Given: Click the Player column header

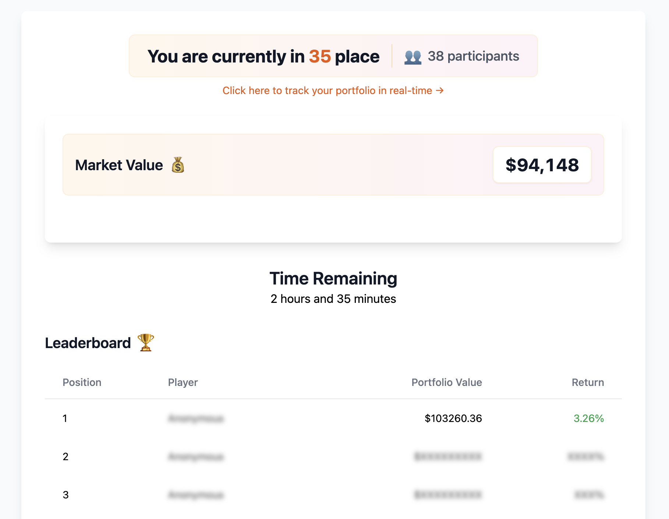Looking at the screenshot, I should [183, 382].
